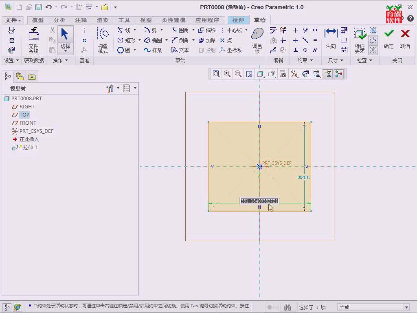Viewport: 417px width, 313px height.
Task: Place a sketch Point
Action: pyautogui.click(x=226, y=40)
